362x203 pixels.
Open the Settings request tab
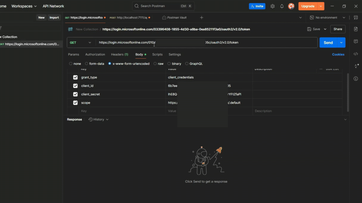(175, 55)
